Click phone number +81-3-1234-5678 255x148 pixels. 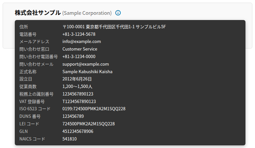79,34
